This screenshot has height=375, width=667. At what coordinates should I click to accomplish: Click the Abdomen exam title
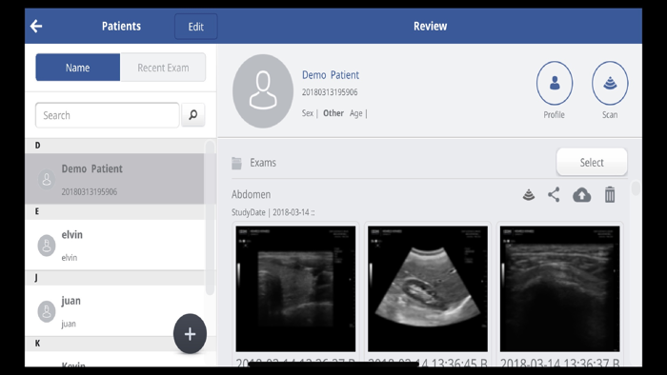coord(251,194)
